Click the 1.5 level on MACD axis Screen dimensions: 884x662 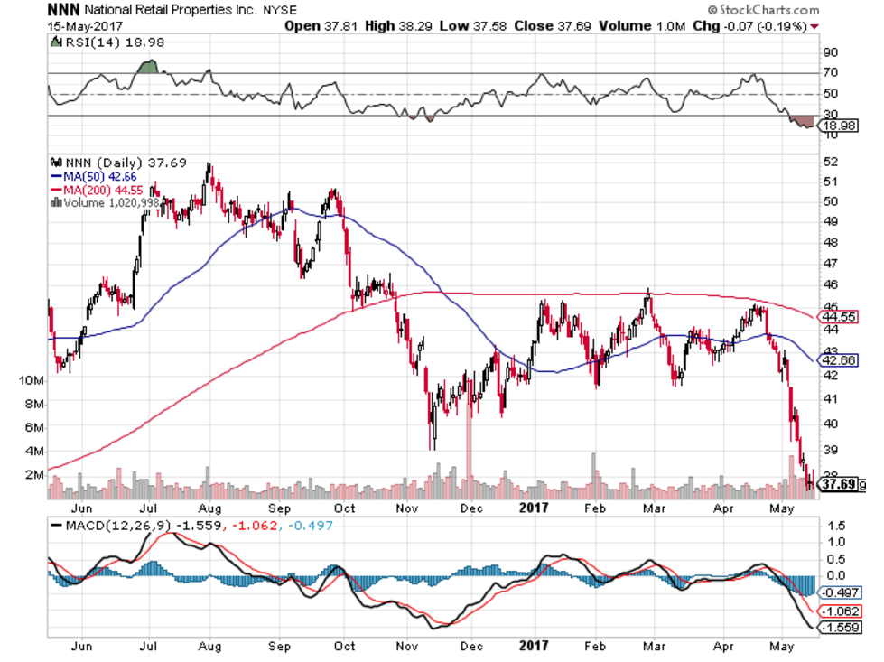point(837,526)
